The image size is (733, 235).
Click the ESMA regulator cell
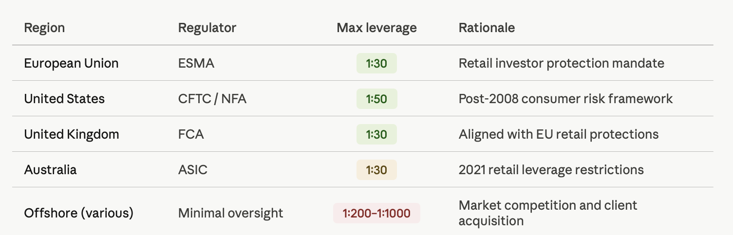click(196, 63)
